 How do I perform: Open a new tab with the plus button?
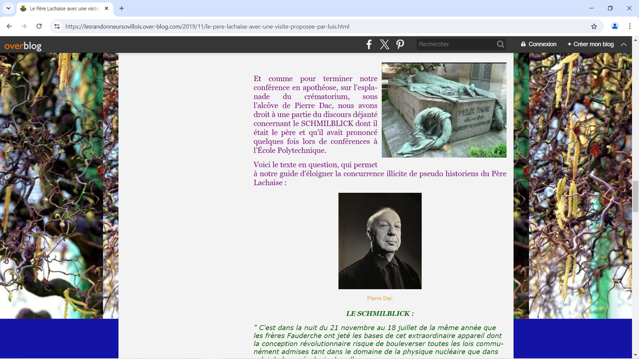click(x=121, y=8)
